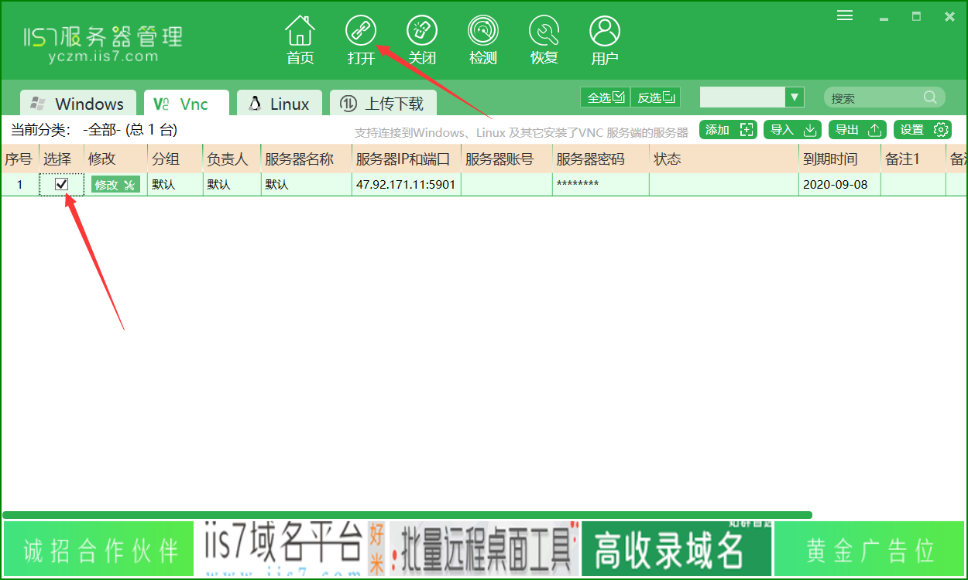Click inside the 搜索 search field
968x580 pixels.
click(x=875, y=97)
